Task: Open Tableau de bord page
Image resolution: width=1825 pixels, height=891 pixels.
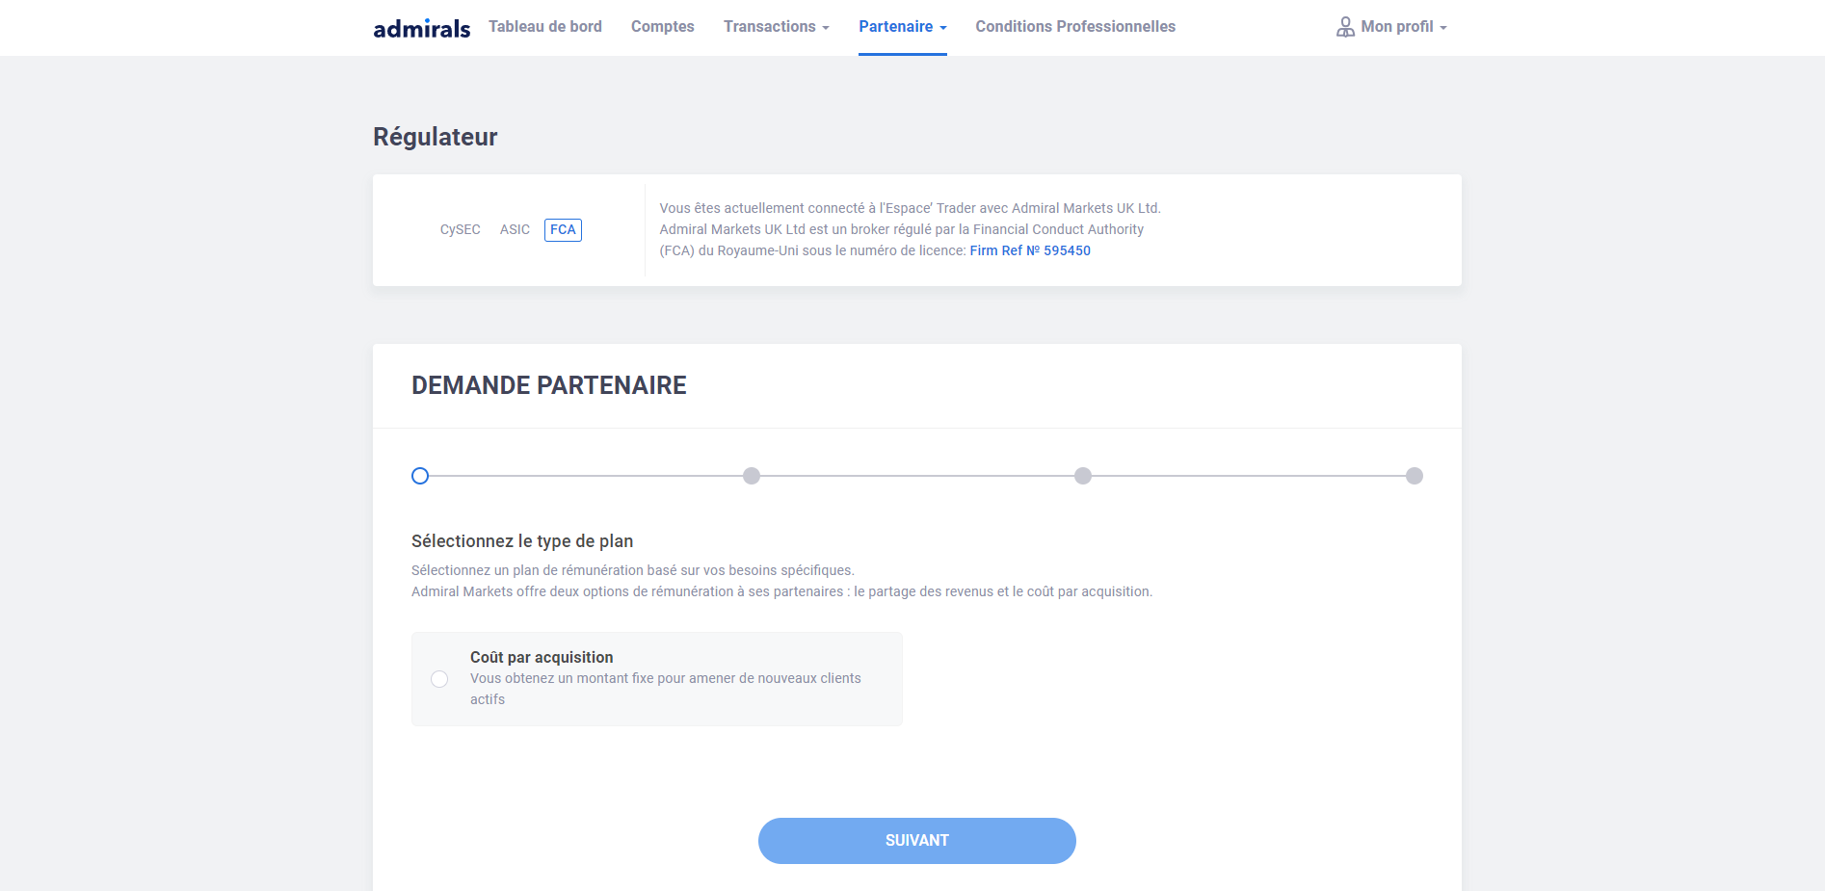Action: [x=545, y=27]
